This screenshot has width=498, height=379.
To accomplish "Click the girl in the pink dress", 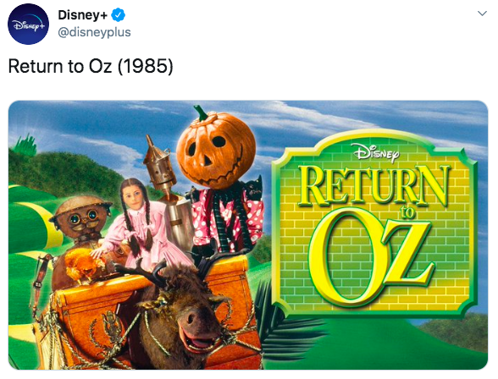I will click(x=141, y=222).
